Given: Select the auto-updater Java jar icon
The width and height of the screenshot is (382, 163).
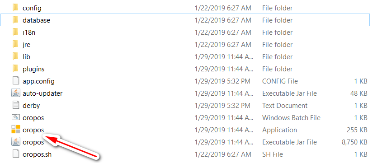Looking at the screenshot, I should point(15,93).
